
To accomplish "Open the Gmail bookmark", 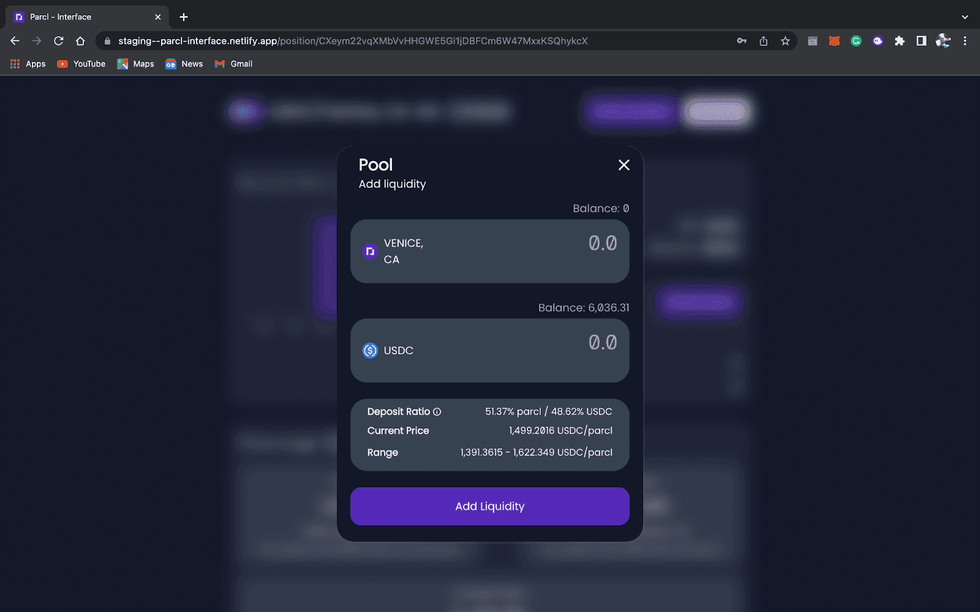I will click(x=233, y=64).
